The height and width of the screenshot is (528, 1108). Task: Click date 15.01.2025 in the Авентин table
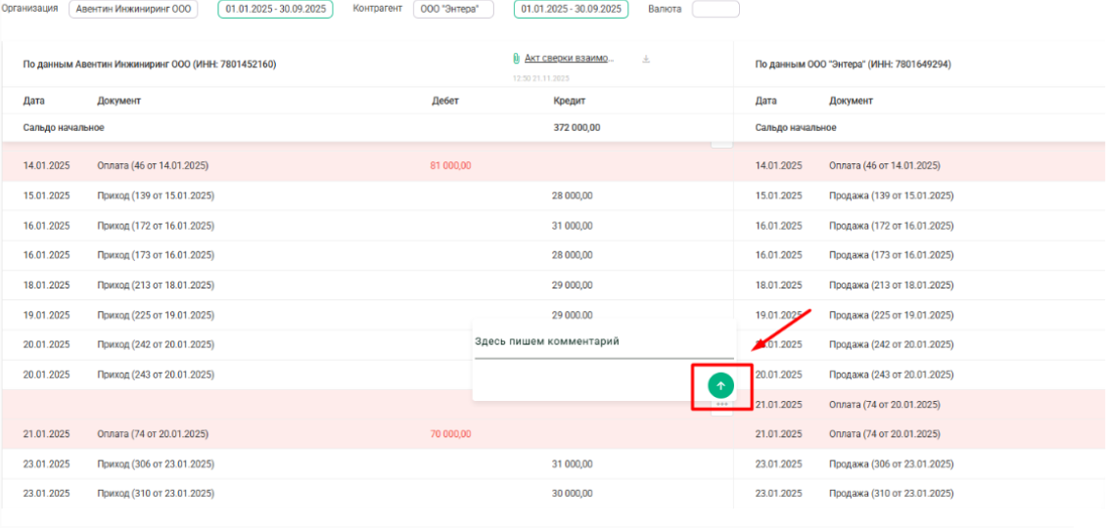[x=47, y=196]
